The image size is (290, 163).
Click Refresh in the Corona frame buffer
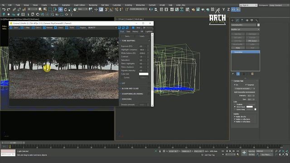click(48, 28)
